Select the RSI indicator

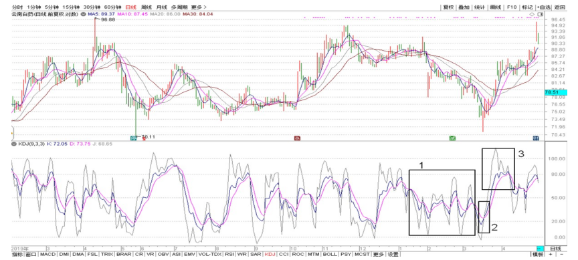[229, 254]
